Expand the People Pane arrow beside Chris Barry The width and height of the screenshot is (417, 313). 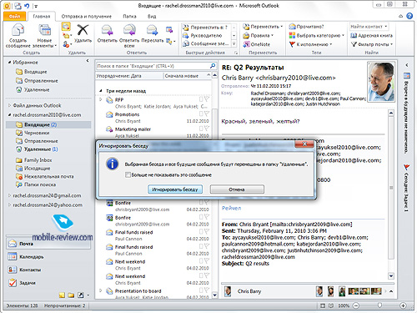[391, 291]
